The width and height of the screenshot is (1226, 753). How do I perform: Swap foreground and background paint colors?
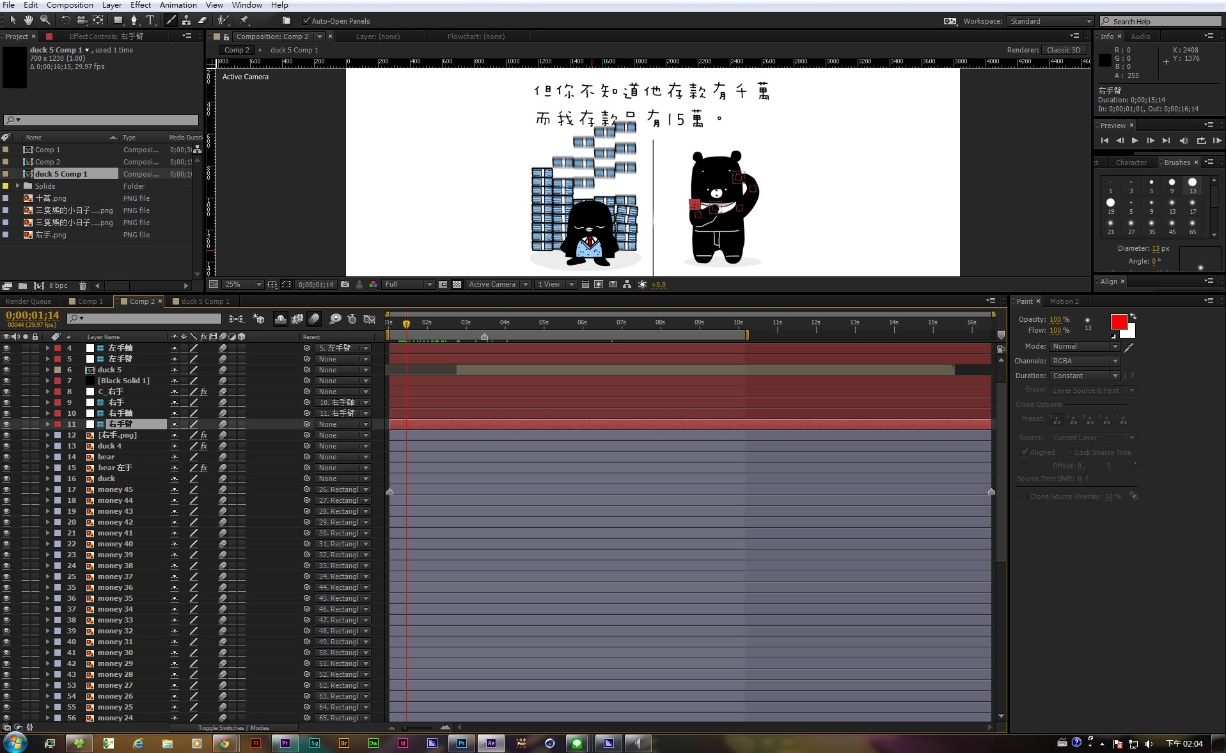point(1133,316)
